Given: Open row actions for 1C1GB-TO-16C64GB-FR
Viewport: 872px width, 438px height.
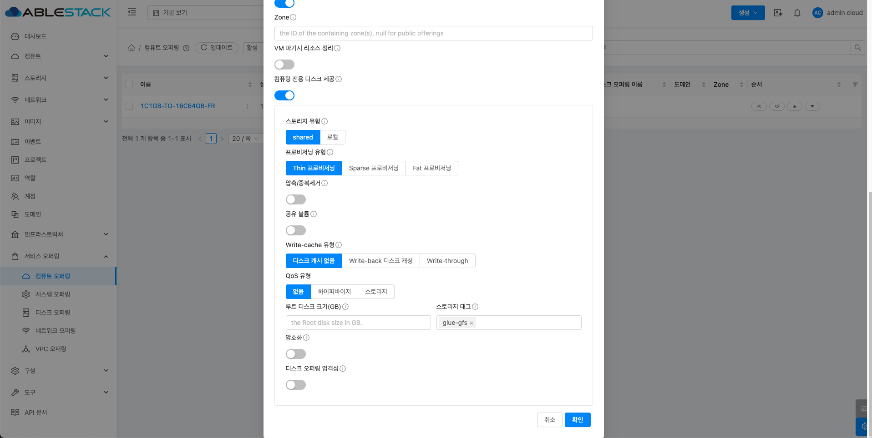Looking at the screenshot, I should click(247, 106).
